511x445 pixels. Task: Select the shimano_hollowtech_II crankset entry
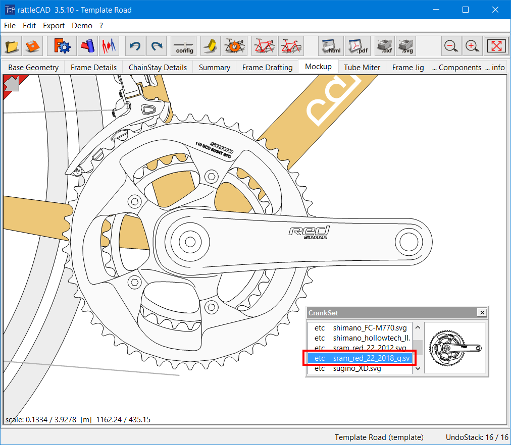tap(360, 338)
